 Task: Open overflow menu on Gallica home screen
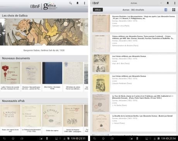tap(84, 3)
